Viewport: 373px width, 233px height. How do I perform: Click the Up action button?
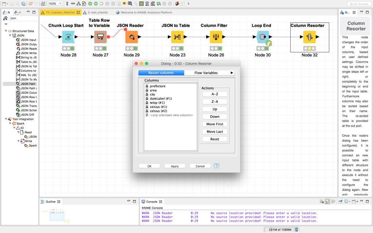coord(215,109)
